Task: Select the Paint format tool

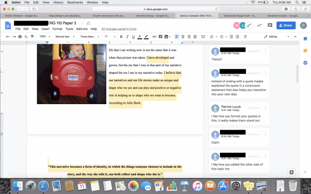Action: pos(32,37)
